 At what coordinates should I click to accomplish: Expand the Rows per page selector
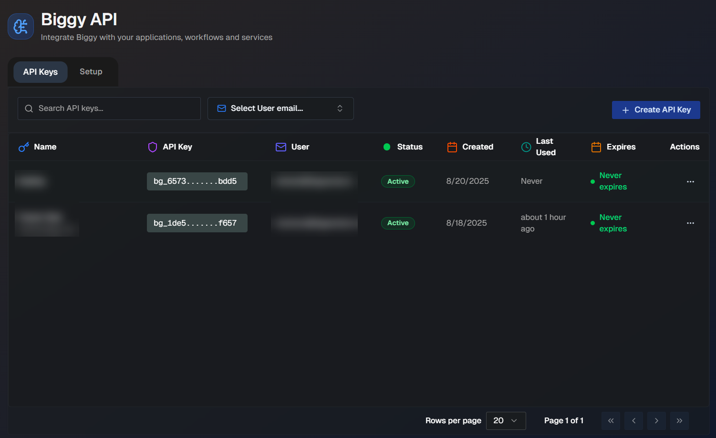point(506,421)
